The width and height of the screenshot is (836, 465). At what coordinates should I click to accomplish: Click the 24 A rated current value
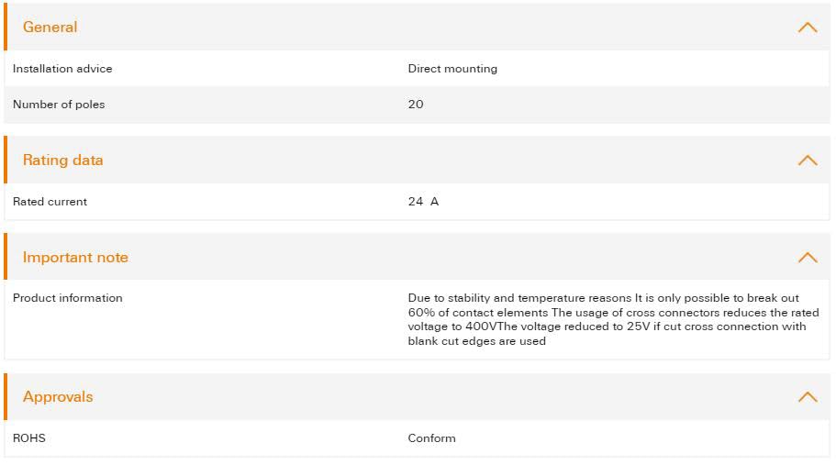[x=423, y=202]
